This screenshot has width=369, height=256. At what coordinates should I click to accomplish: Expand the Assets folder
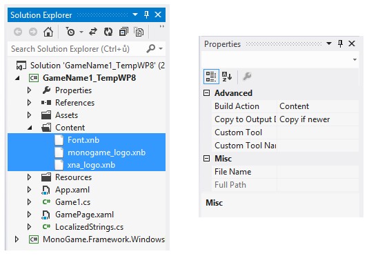pyautogui.click(x=29, y=115)
